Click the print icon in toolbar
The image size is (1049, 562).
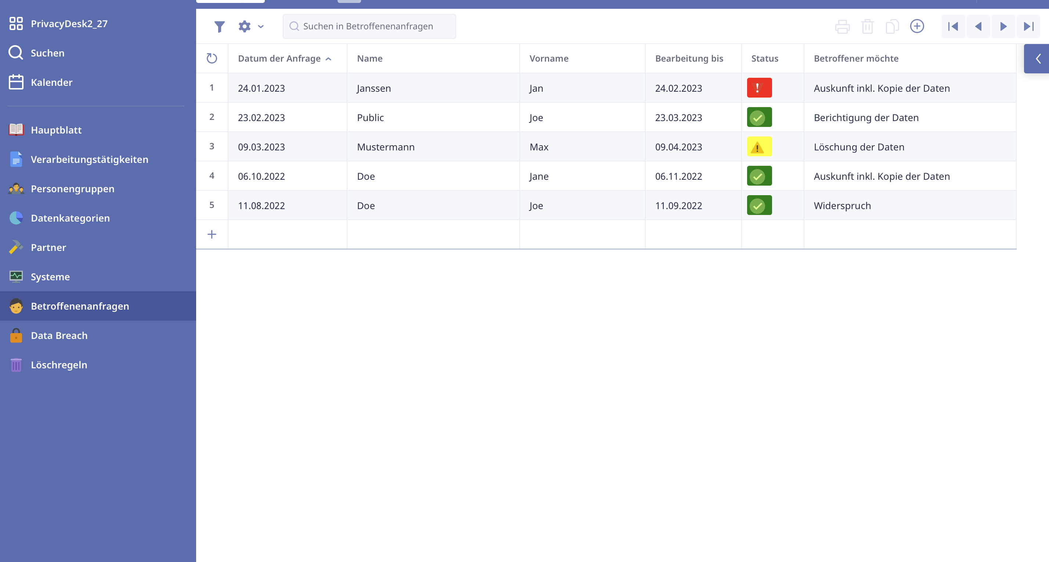tap(842, 26)
